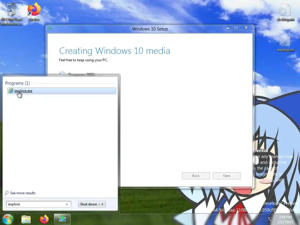Open the Firefox desktop shortcut
This screenshot has width=300, height=225.
click(x=34, y=12)
